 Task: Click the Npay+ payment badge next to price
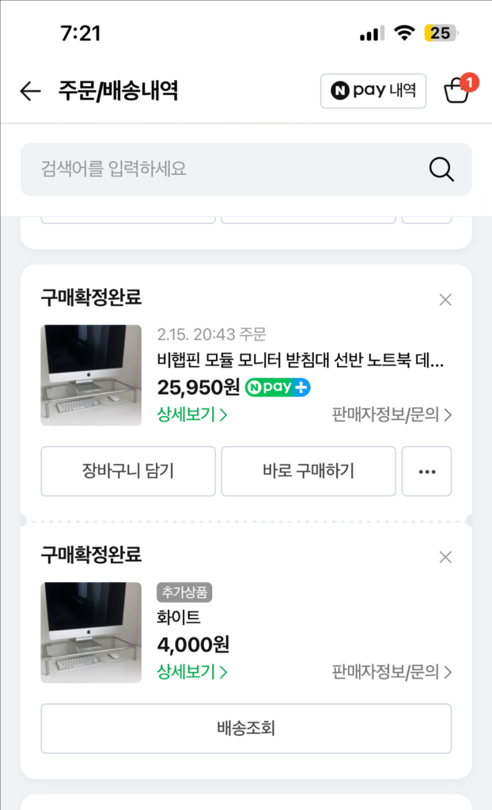[277, 388]
